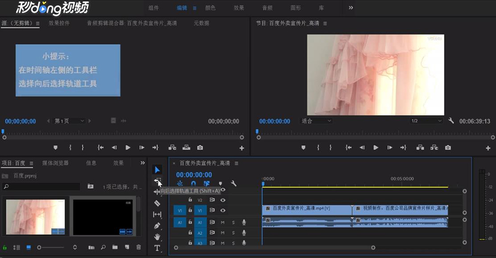
Task: Select the Selection arrow tool
Action: pyautogui.click(x=157, y=170)
